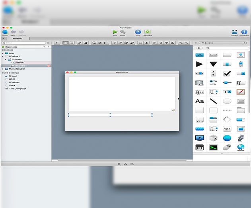The height and width of the screenshot is (208, 251).
Task: Select the movie player monitor control
Action: pyautogui.click(x=199, y=138)
